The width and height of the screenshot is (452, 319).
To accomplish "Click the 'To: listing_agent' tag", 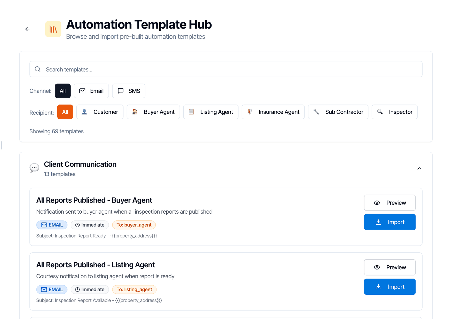I will coord(134,290).
